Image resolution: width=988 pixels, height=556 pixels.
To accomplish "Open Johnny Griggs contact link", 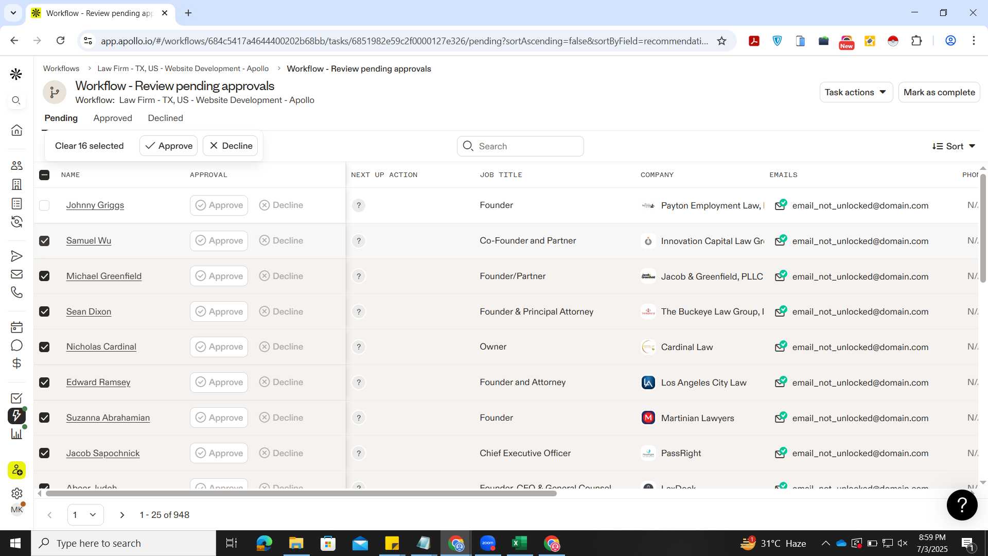I will tap(95, 205).
